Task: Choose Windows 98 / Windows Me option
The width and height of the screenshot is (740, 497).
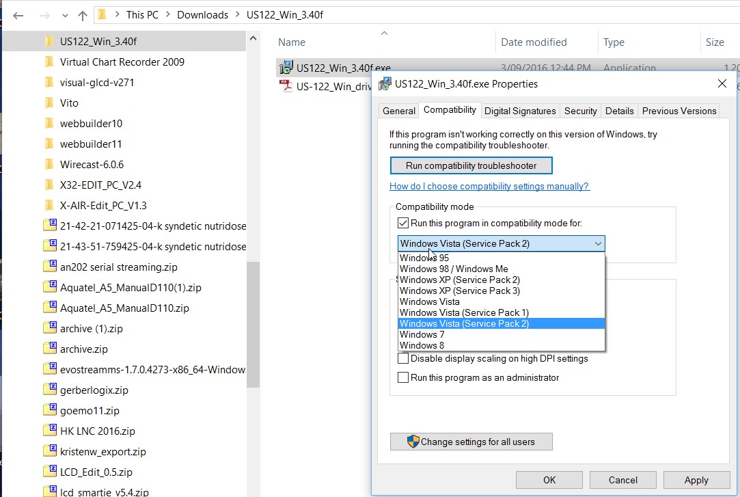Action: point(502,269)
